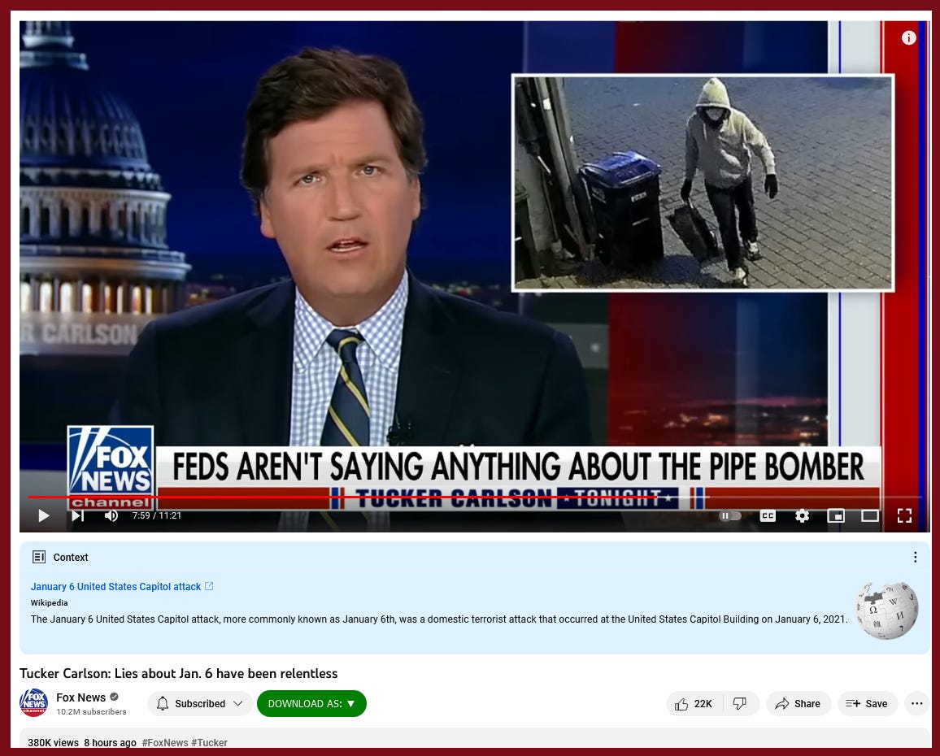Click the 380K views text
This screenshot has height=756, width=940.
coord(54,742)
